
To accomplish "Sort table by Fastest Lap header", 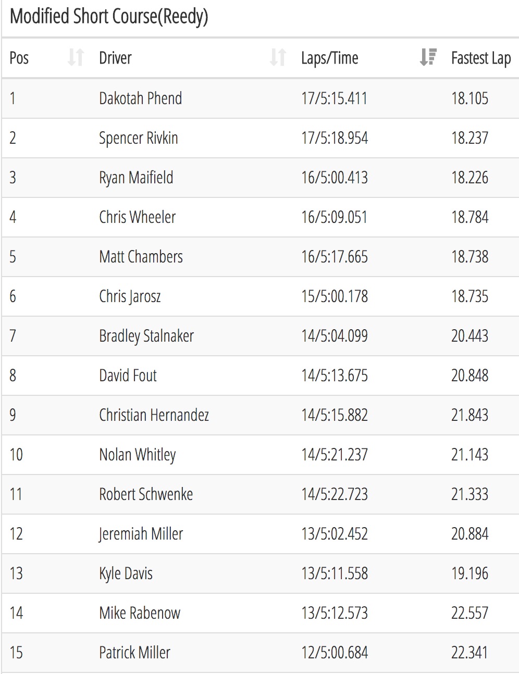I will click(480, 58).
